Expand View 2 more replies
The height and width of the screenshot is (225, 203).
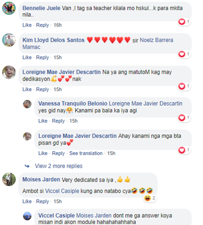point(59,166)
